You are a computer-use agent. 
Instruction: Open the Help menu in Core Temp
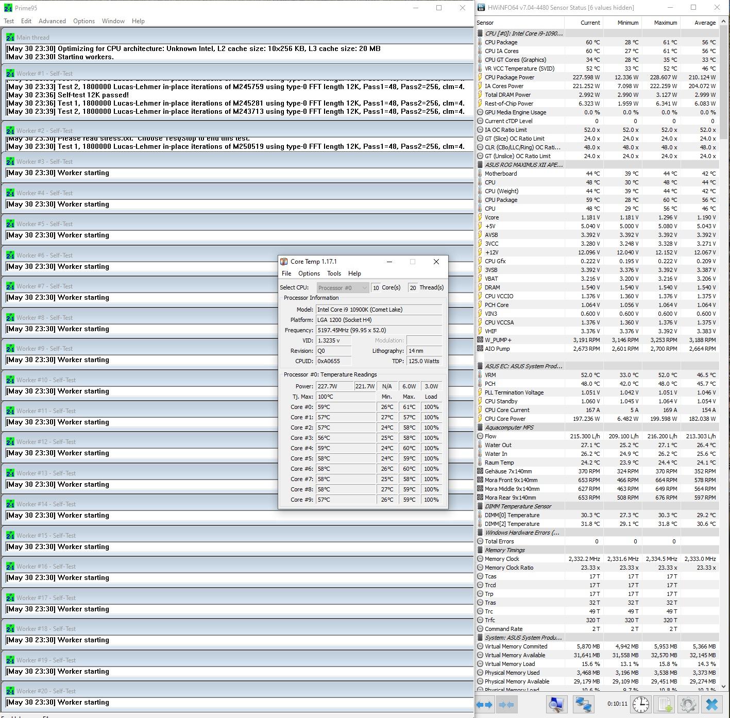point(354,273)
